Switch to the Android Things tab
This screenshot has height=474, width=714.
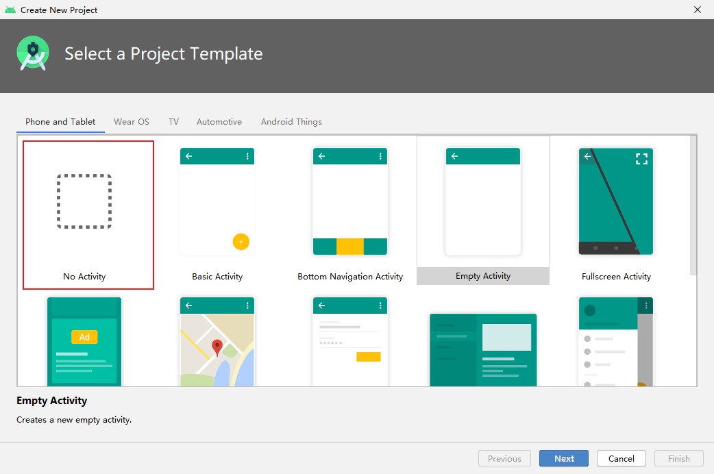[291, 121]
